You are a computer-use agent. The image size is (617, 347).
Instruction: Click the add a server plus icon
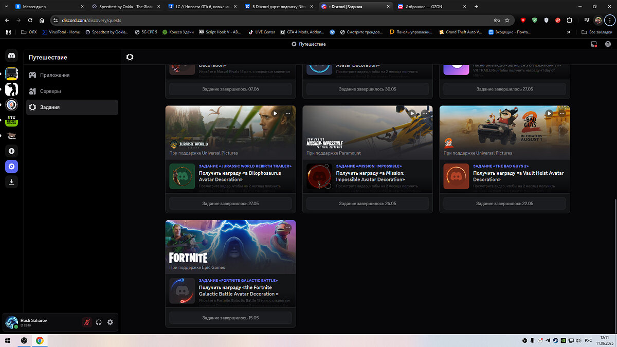point(11,151)
